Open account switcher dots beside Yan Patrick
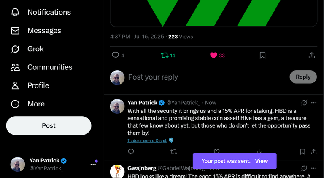The image size is (324, 178). (x=93, y=165)
